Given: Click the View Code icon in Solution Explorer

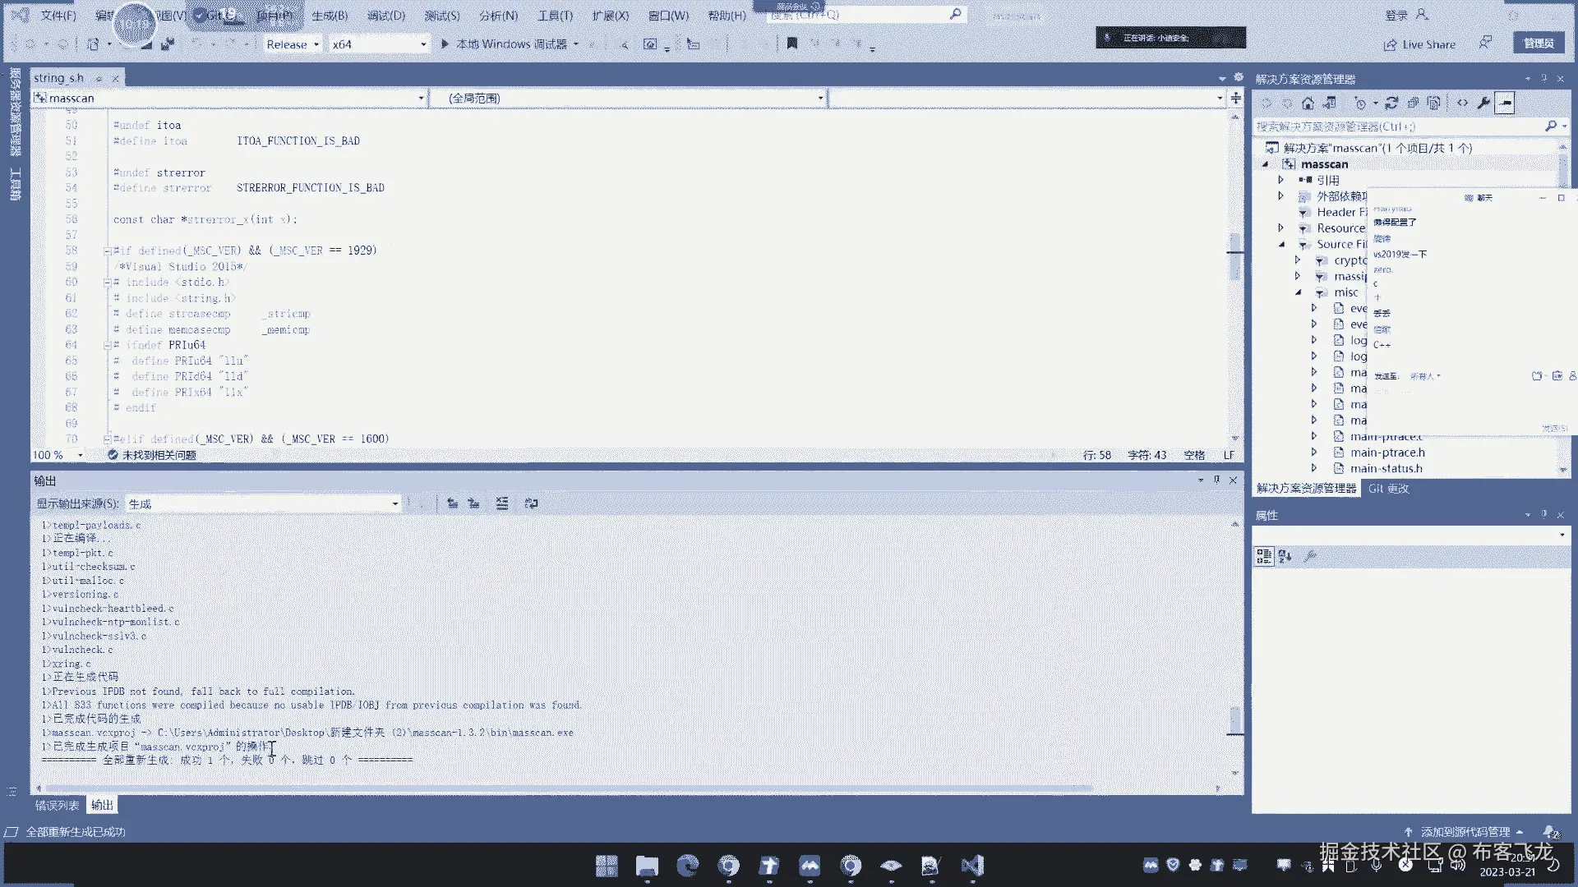Looking at the screenshot, I should point(1462,103).
